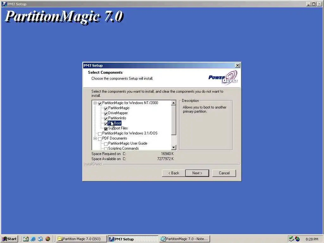The width and height of the screenshot is (324, 243).
Task: Enable PartitionMagic User Guide checkbox
Action: tap(106, 144)
